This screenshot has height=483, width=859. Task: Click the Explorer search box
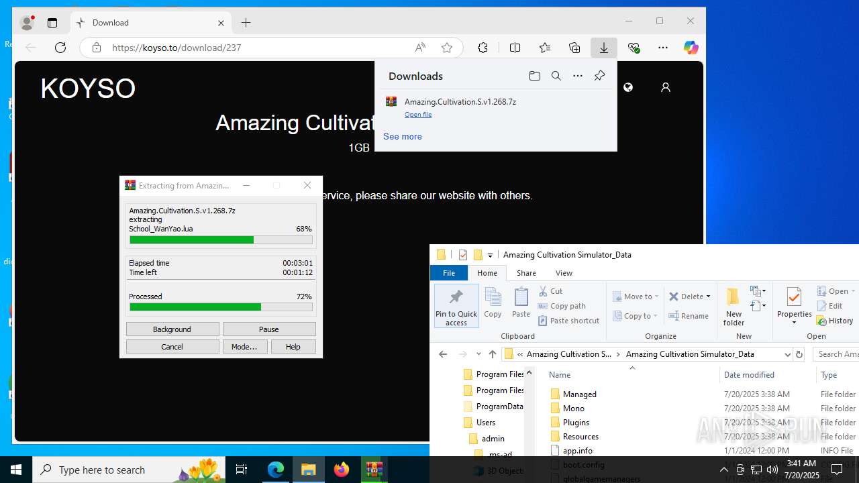pos(836,354)
